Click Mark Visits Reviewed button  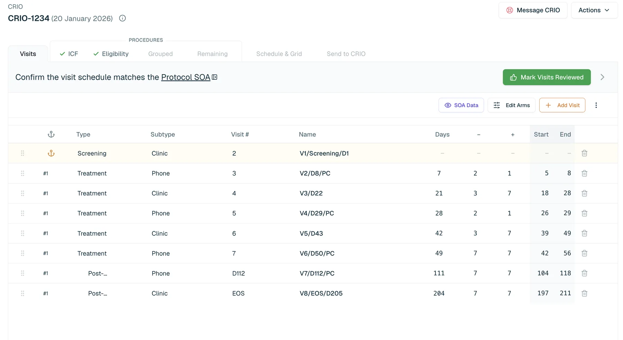547,77
